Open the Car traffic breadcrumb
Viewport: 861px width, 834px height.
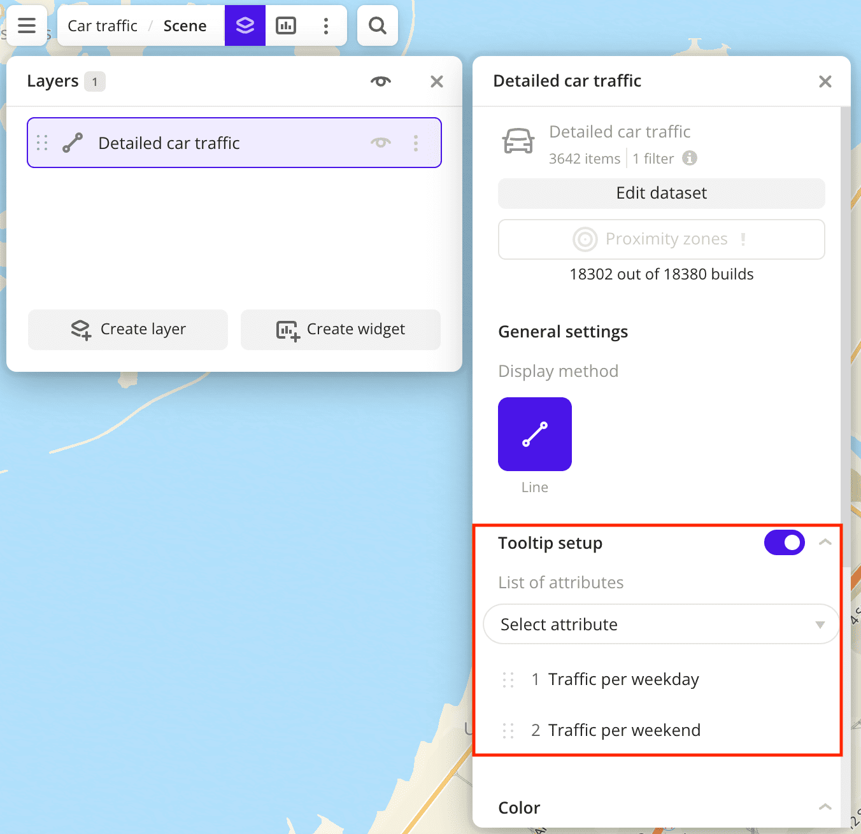click(102, 25)
